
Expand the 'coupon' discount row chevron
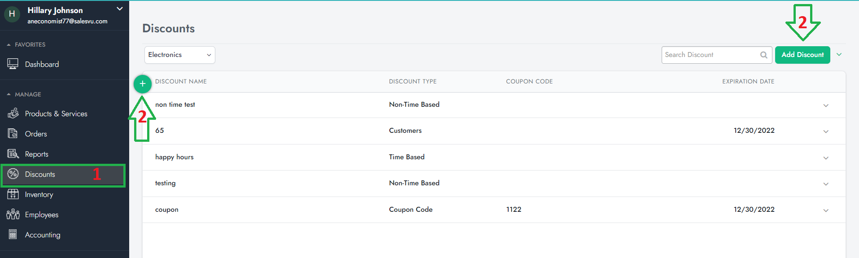click(825, 210)
